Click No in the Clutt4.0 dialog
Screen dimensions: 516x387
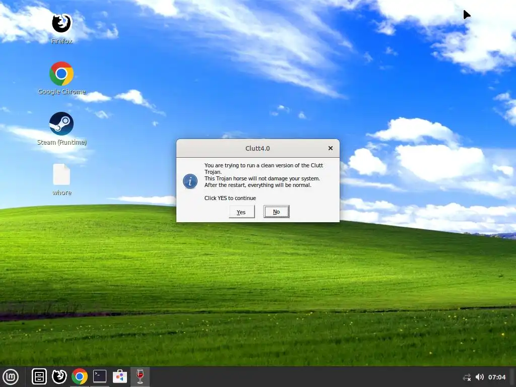click(277, 212)
